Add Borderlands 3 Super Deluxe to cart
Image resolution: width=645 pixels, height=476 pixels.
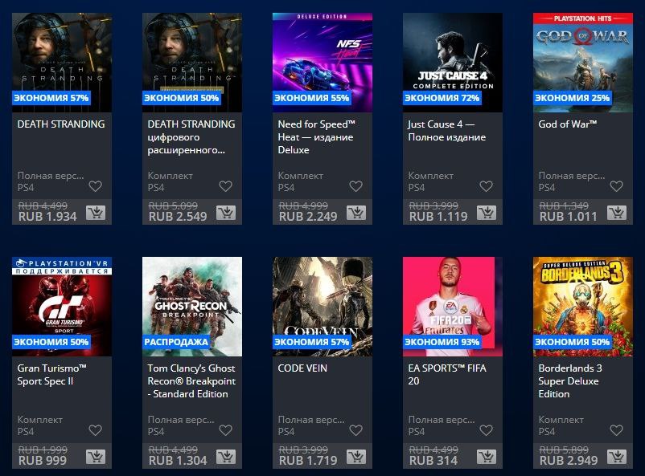click(x=617, y=457)
